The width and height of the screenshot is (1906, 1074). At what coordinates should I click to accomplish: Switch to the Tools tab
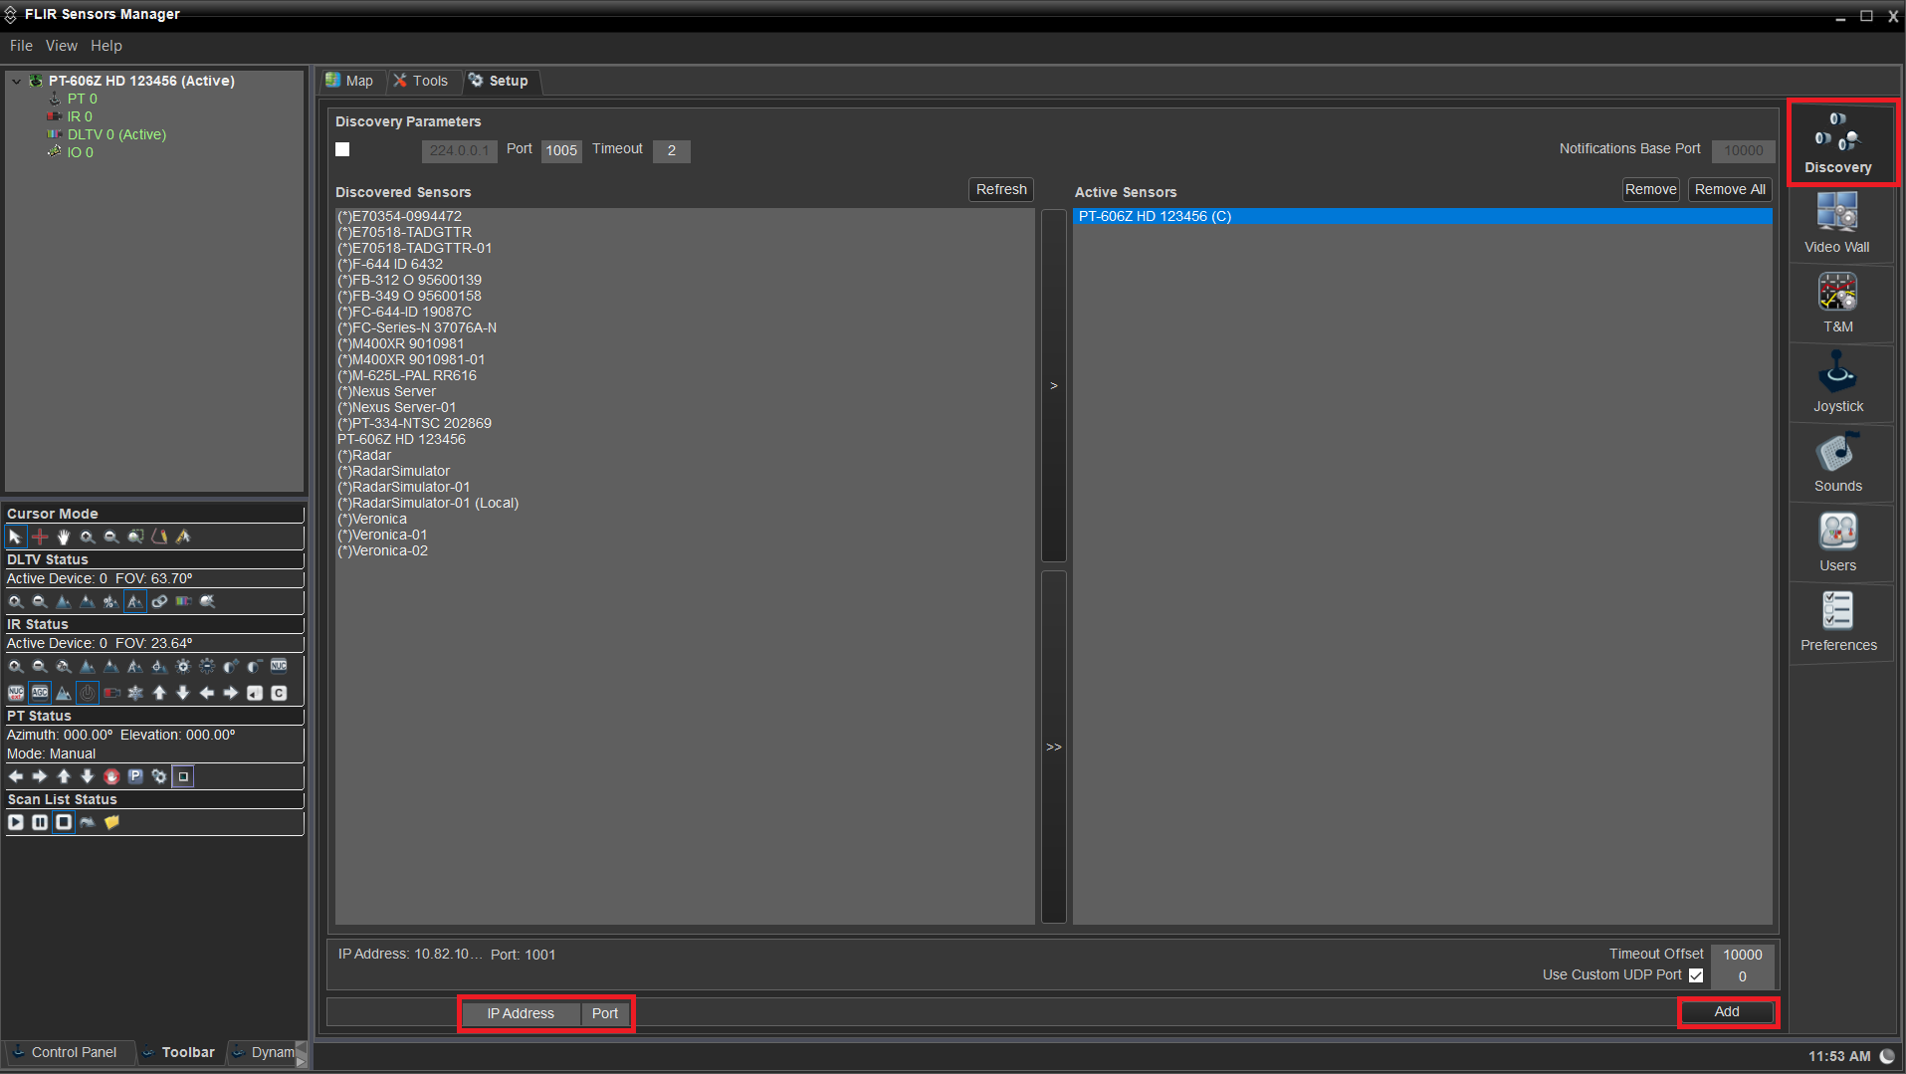point(421,81)
